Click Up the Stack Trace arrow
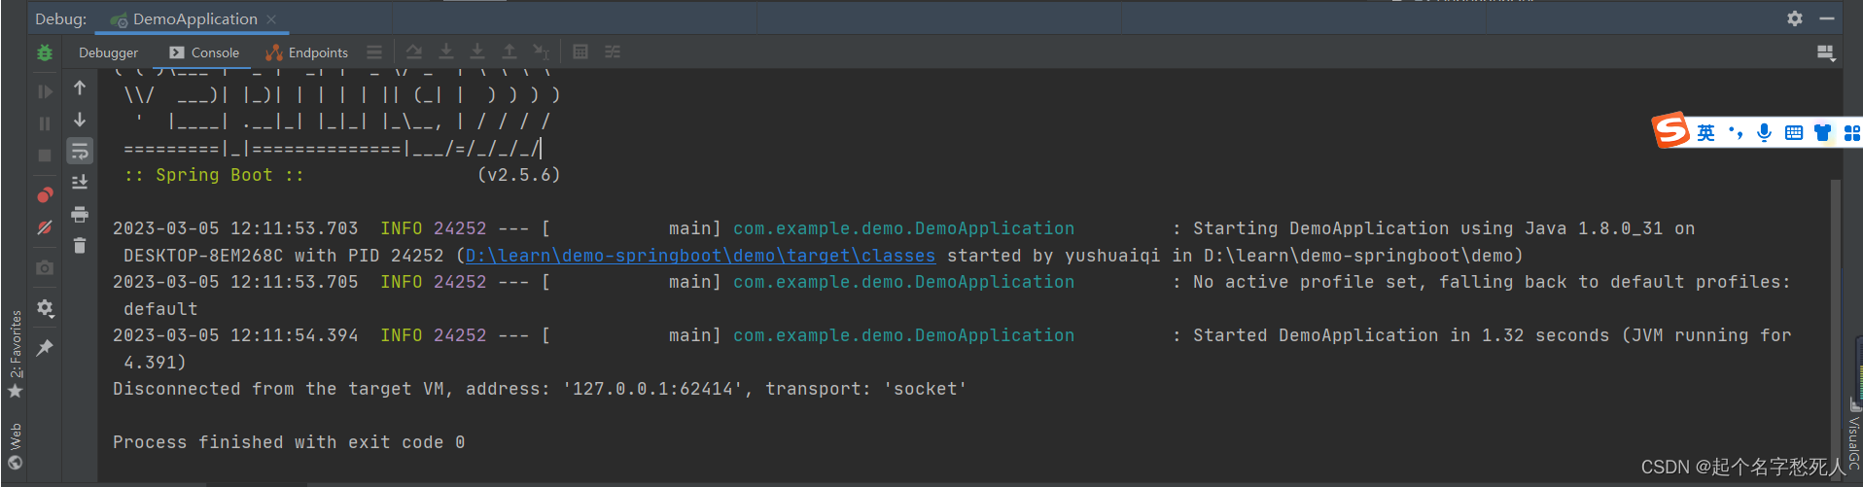1863x487 pixels. pyautogui.click(x=80, y=87)
